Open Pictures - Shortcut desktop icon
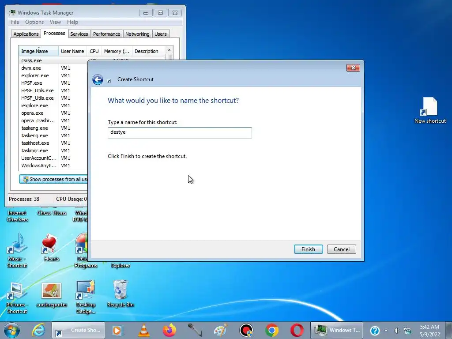This screenshot has width=452, height=339. point(17,298)
